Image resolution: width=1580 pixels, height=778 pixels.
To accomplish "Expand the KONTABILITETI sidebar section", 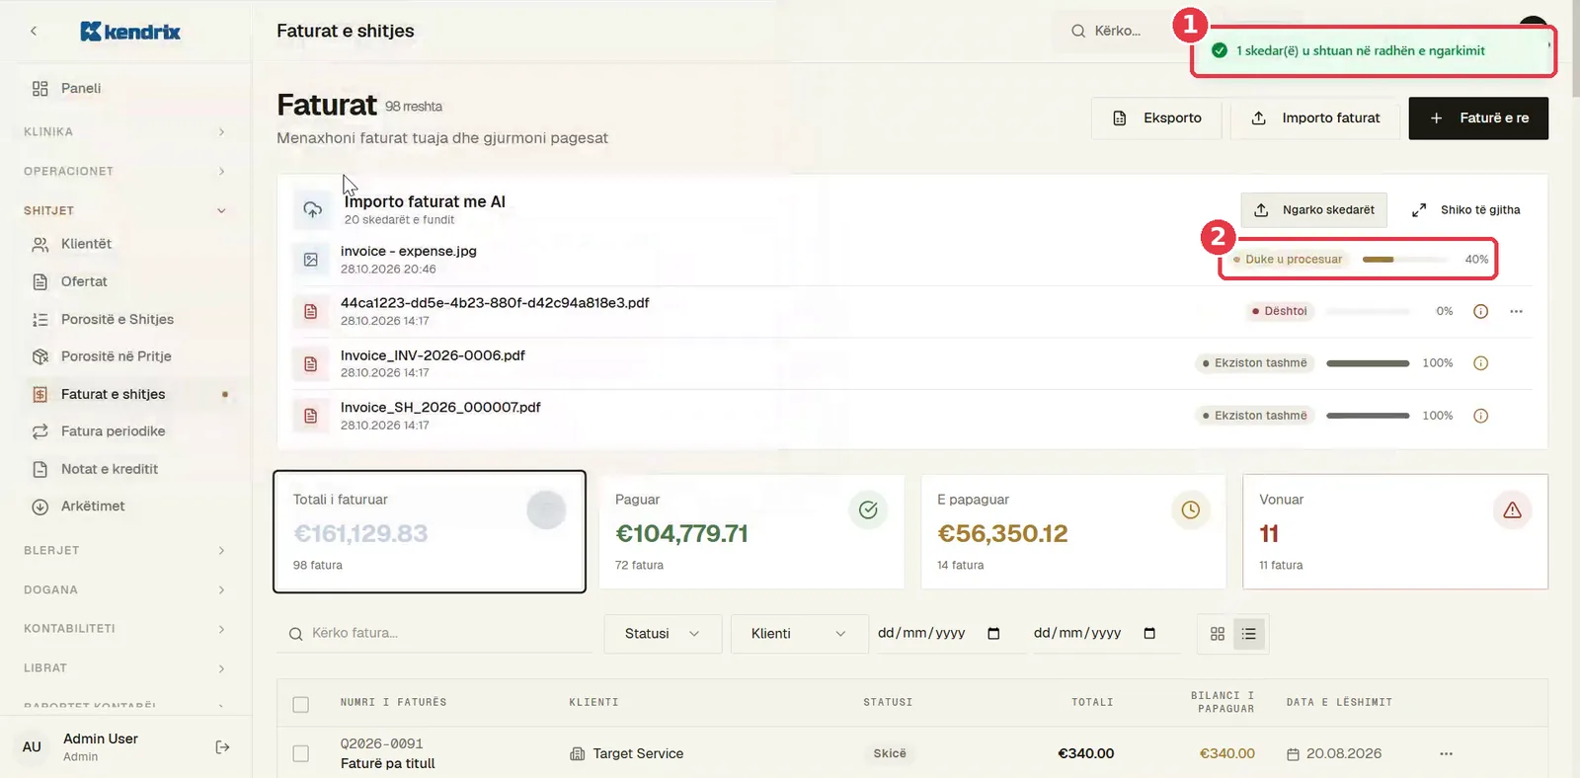I will (125, 628).
